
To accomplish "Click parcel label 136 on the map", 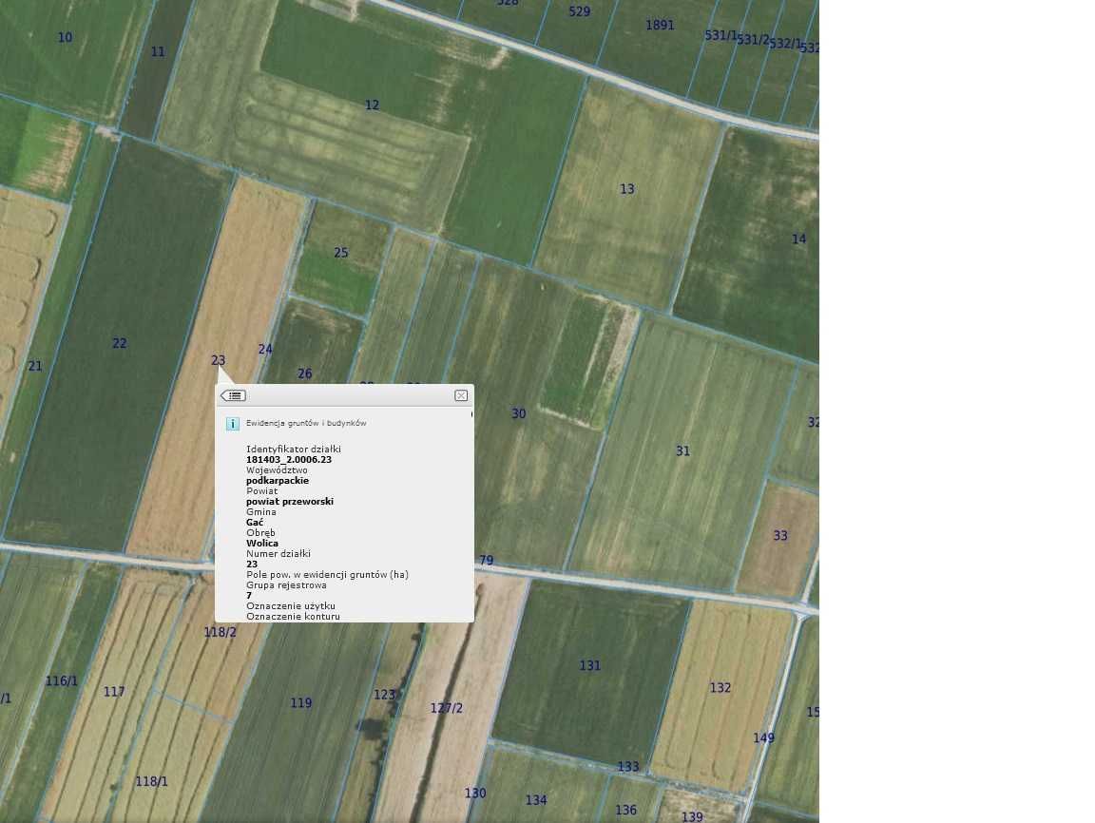I will click(x=625, y=811).
